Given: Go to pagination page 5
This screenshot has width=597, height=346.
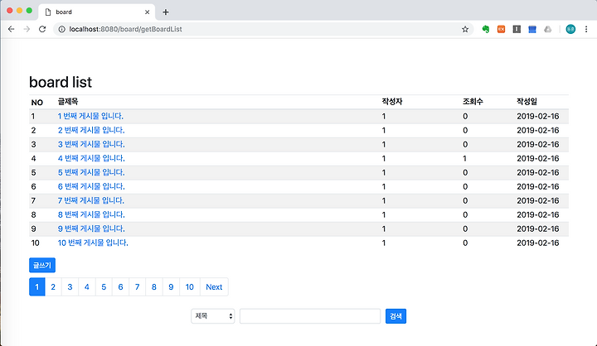Looking at the screenshot, I should 104,287.
